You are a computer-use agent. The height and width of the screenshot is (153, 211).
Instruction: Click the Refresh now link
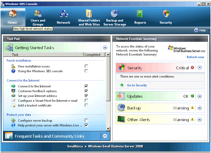click(x=195, y=57)
